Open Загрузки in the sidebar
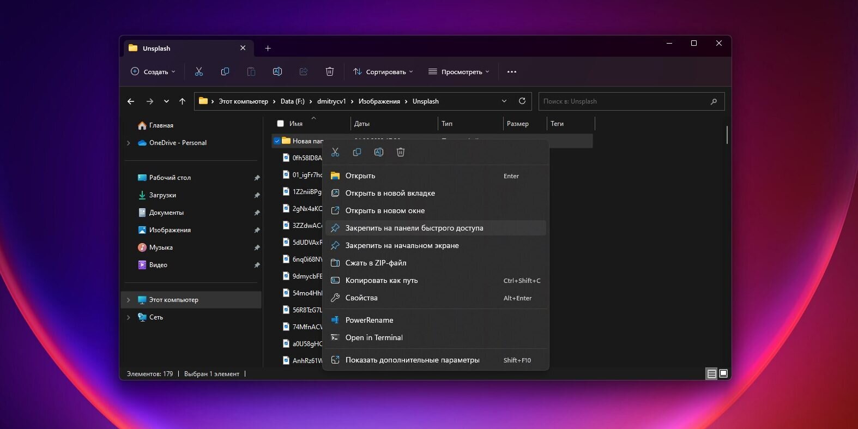The image size is (858, 429). [x=162, y=195]
